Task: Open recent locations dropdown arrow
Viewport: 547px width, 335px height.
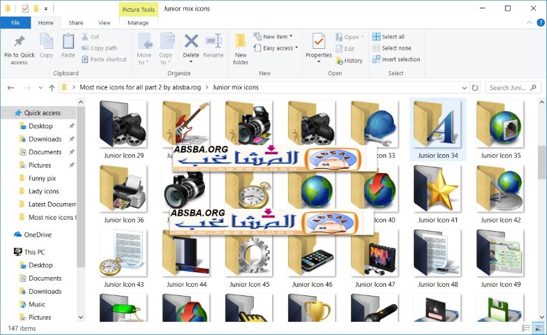Action: pyautogui.click(x=41, y=88)
